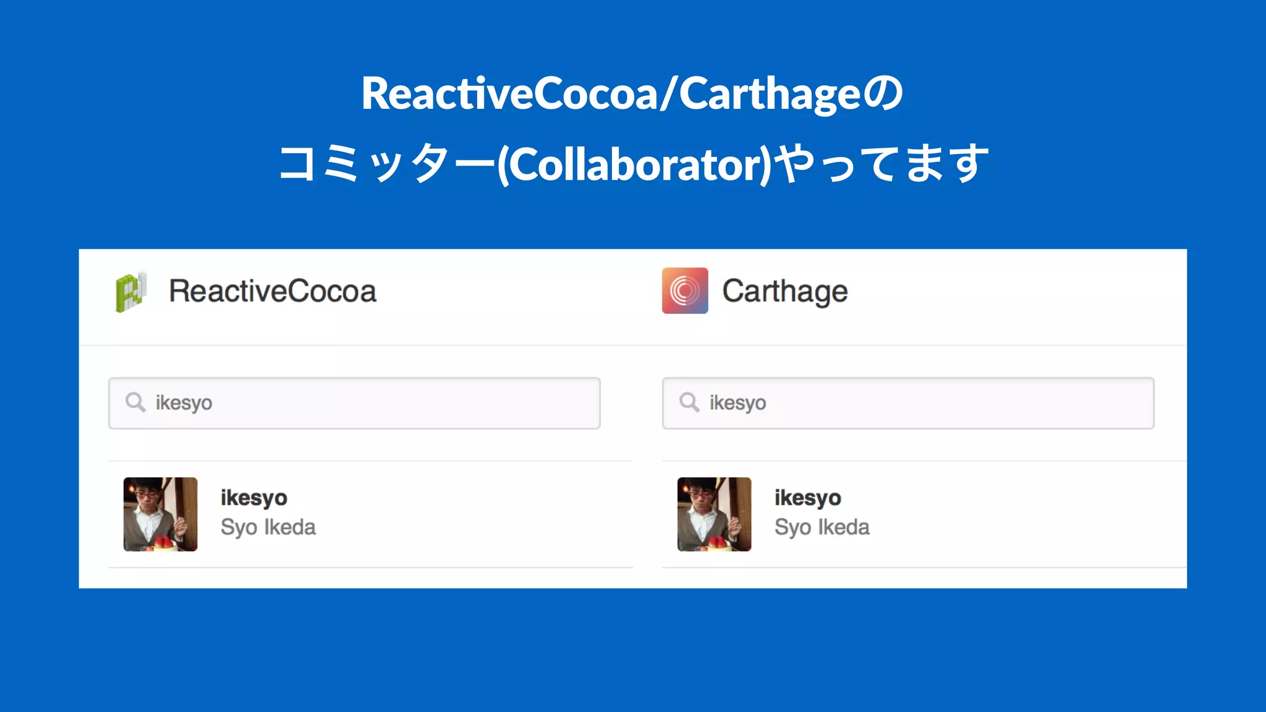
Task: Click the ReactiveCocoa organization name
Action: (x=273, y=291)
